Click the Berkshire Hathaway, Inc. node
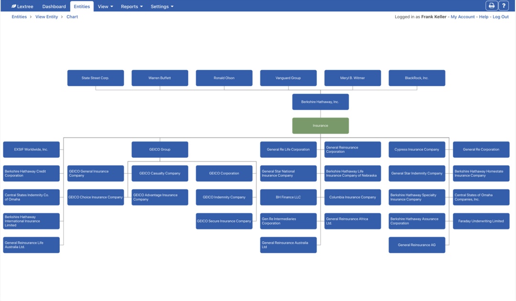516x301 pixels. (321, 102)
